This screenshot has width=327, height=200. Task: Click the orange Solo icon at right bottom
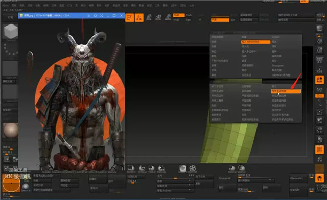[319, 178]
